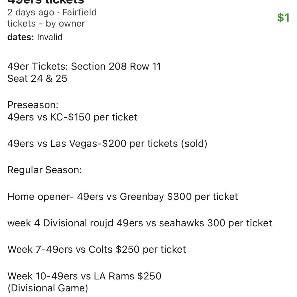The height and width of the screenshot is (297, 297).
Task: Click the 49ers vs Las Vegas line
Action: tap(107, 144)
